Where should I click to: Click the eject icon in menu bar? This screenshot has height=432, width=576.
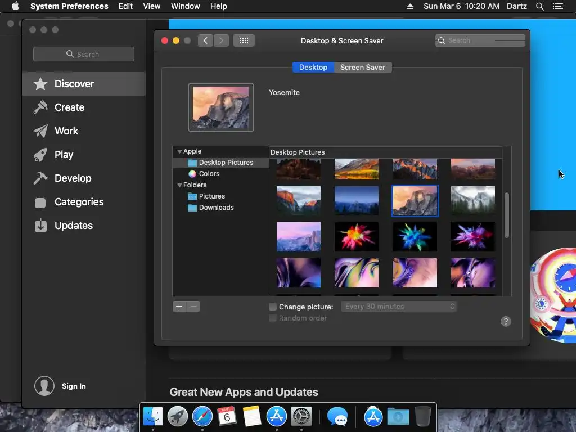[x=410, y=6]
